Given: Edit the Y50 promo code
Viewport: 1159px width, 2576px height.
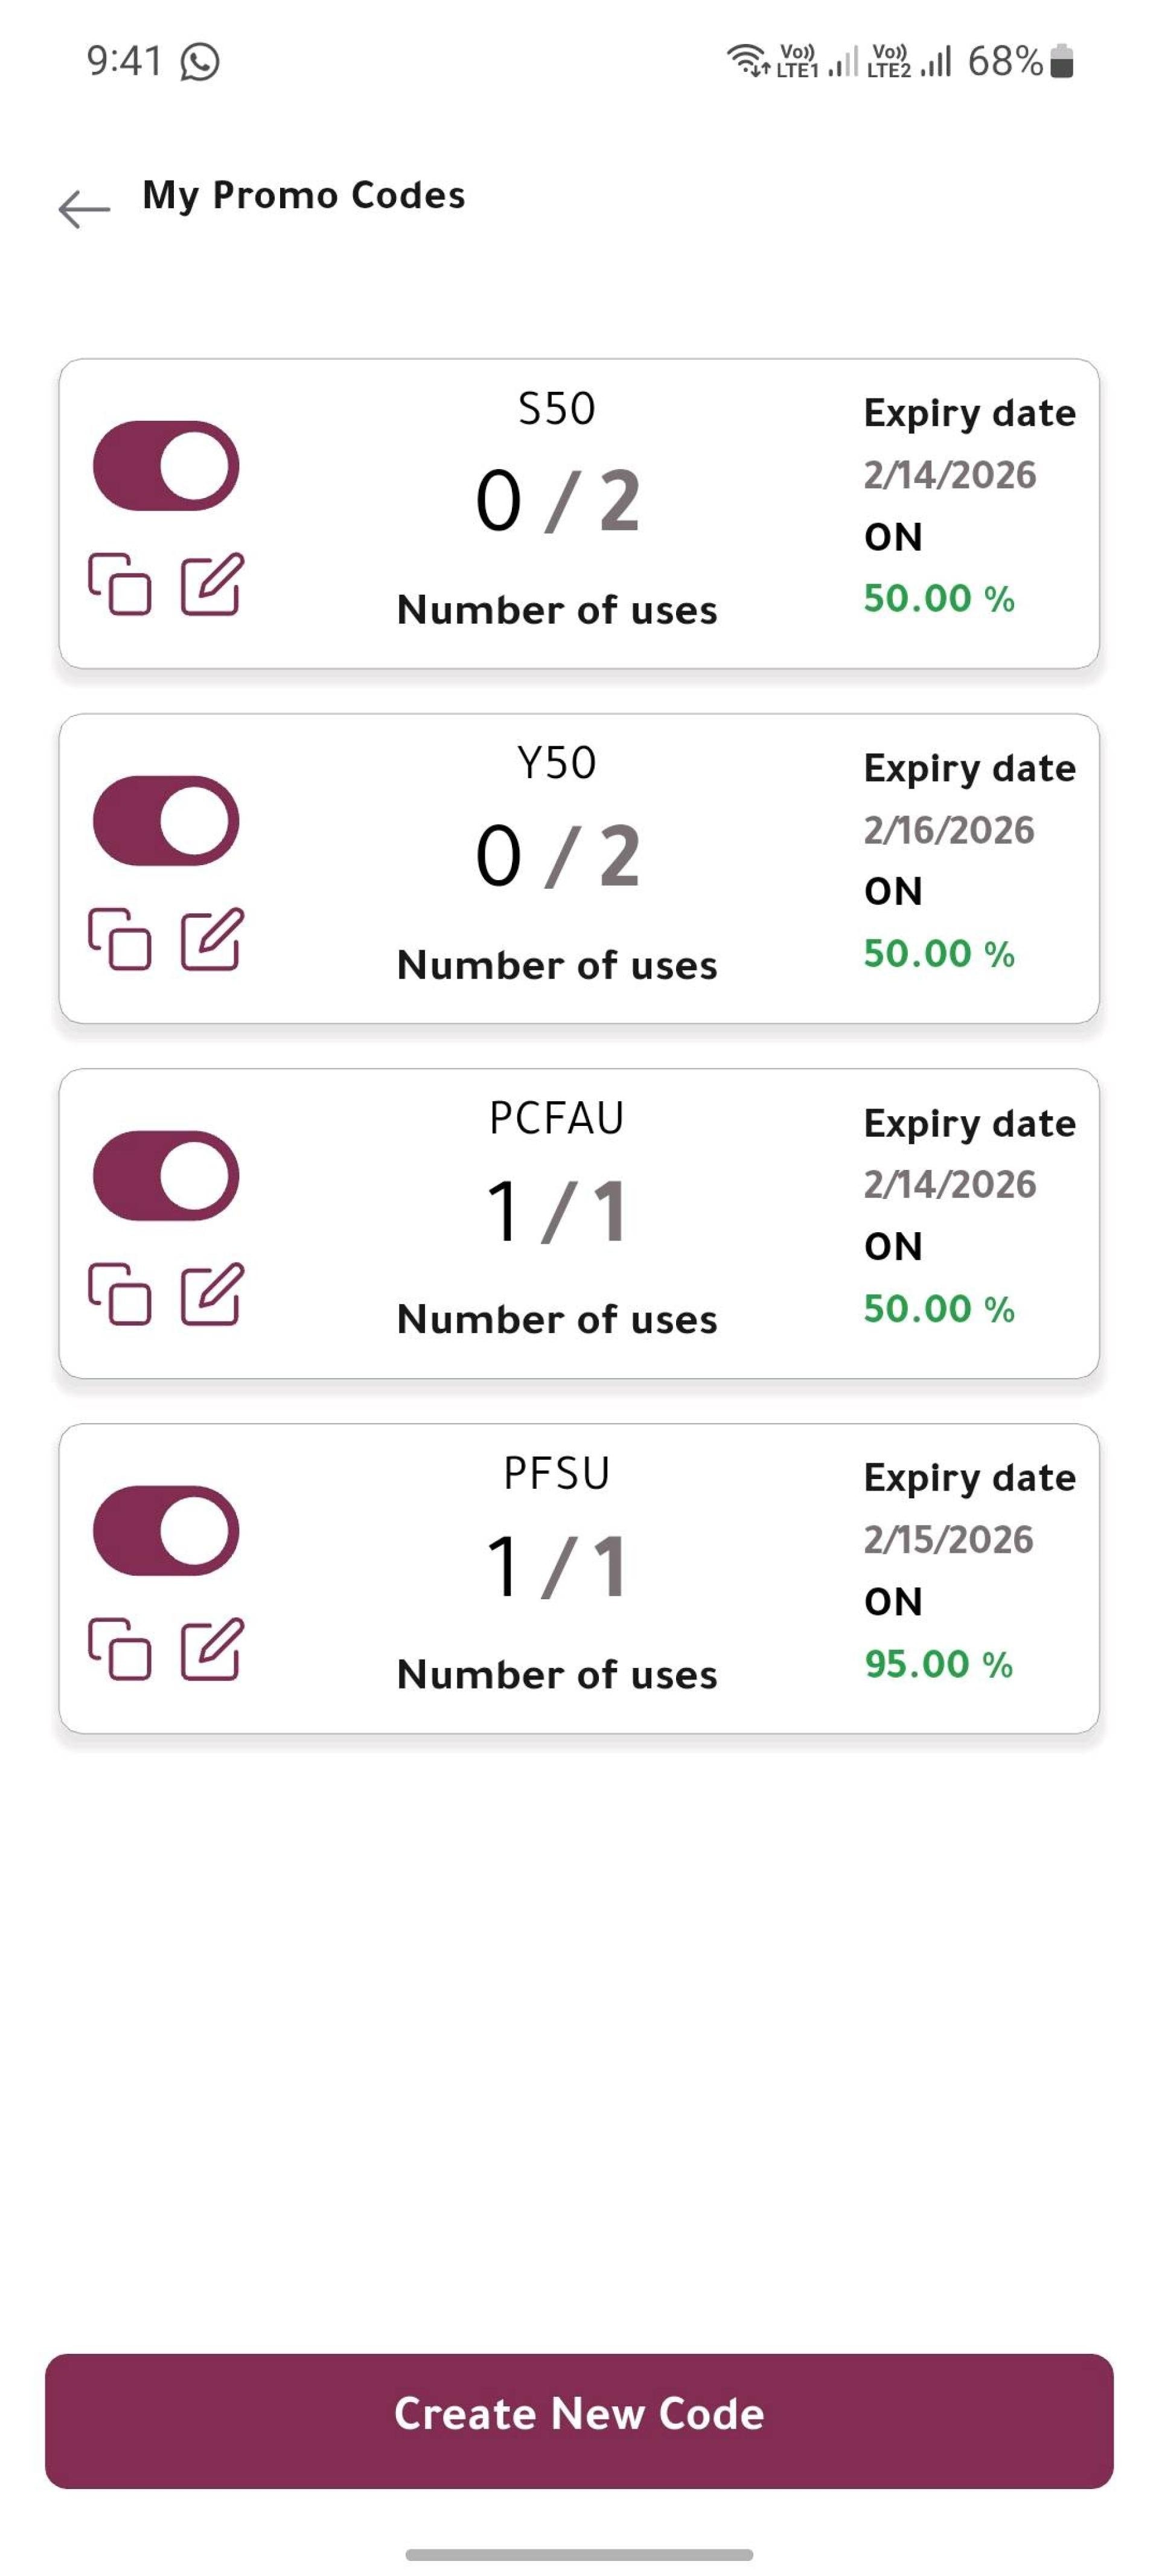Looking at the screenshot, I should point(212,938).
